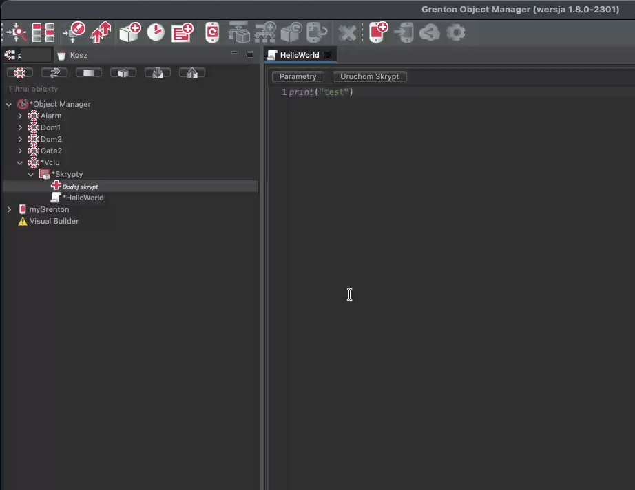Select *Object Manager in the tree
Screen dimensions: 635x490
pyautogui.click(x=60, y=104)
